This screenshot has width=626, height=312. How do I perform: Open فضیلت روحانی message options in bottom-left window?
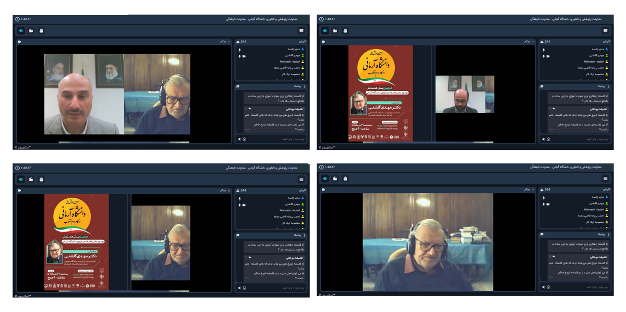pos(246,258)
